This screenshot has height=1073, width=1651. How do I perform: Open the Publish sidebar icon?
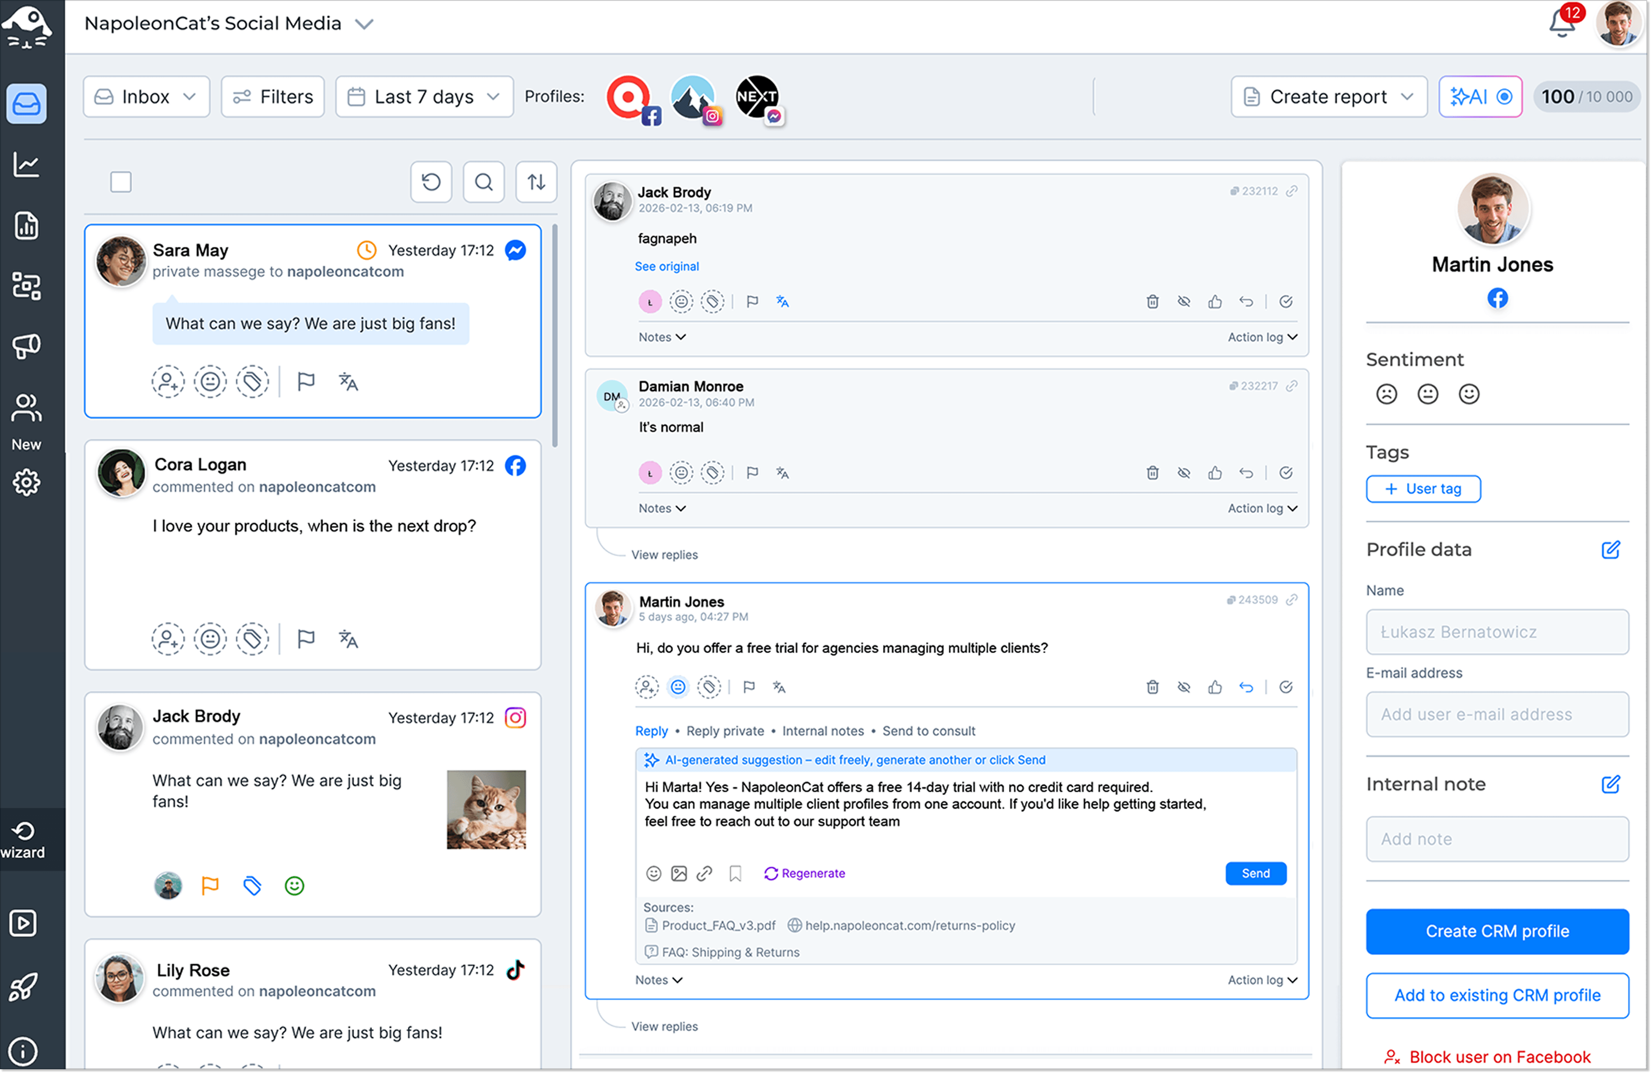pos(26,286)
